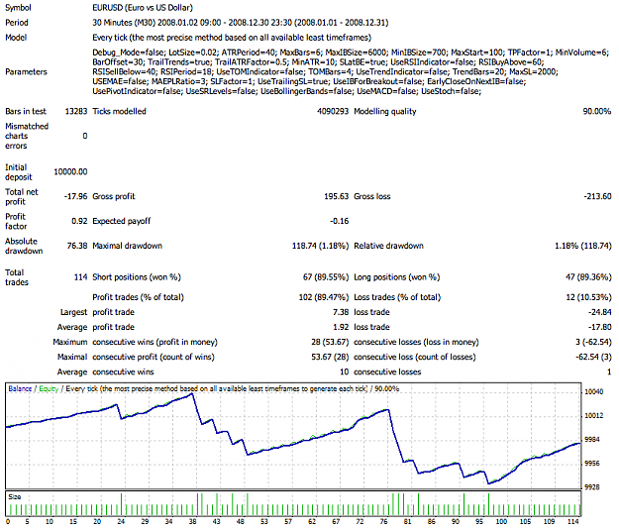Click the 'Absolute drawdown' value 76.38
This screenshot has width=619, height=530.
(x=77, y=246)
